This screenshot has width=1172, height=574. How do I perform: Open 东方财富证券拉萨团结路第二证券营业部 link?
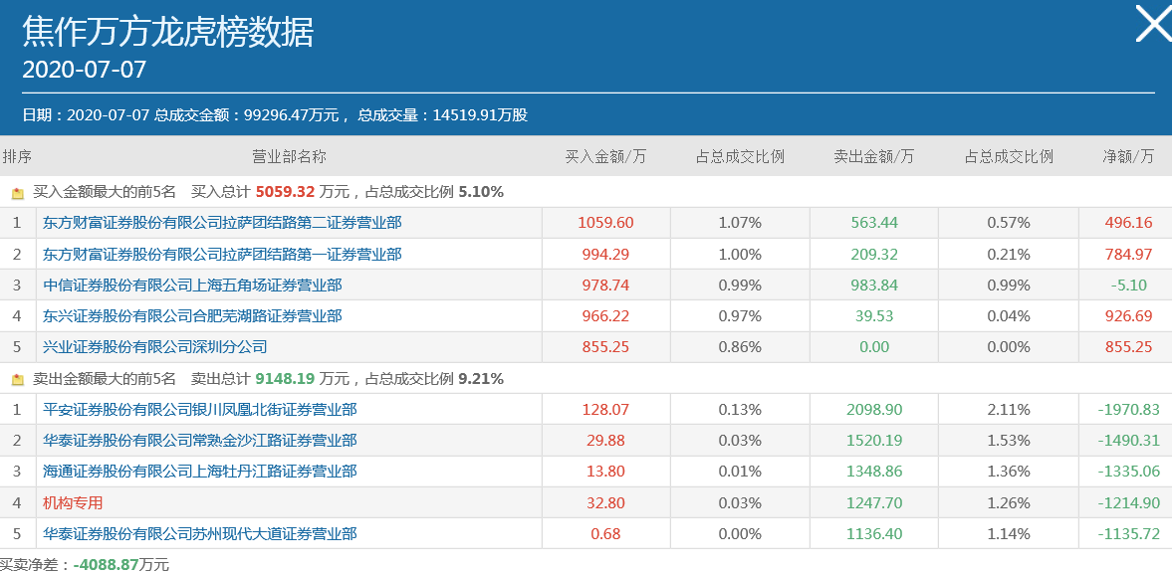coord(222,223)
